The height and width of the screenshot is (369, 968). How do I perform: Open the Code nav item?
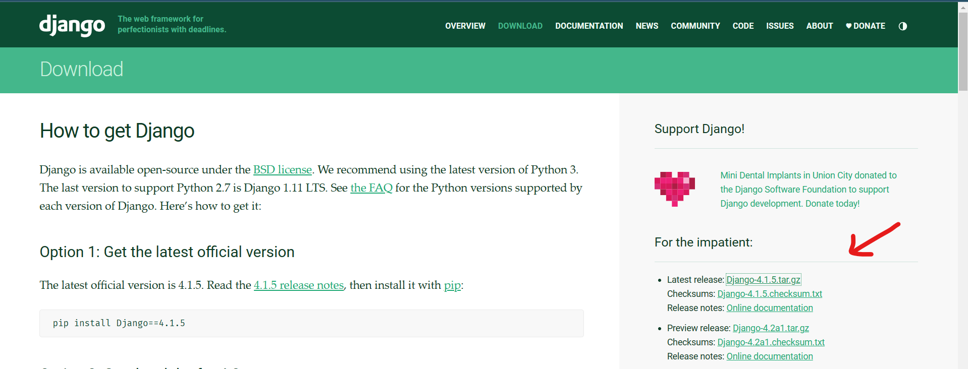tap(743, 26)
